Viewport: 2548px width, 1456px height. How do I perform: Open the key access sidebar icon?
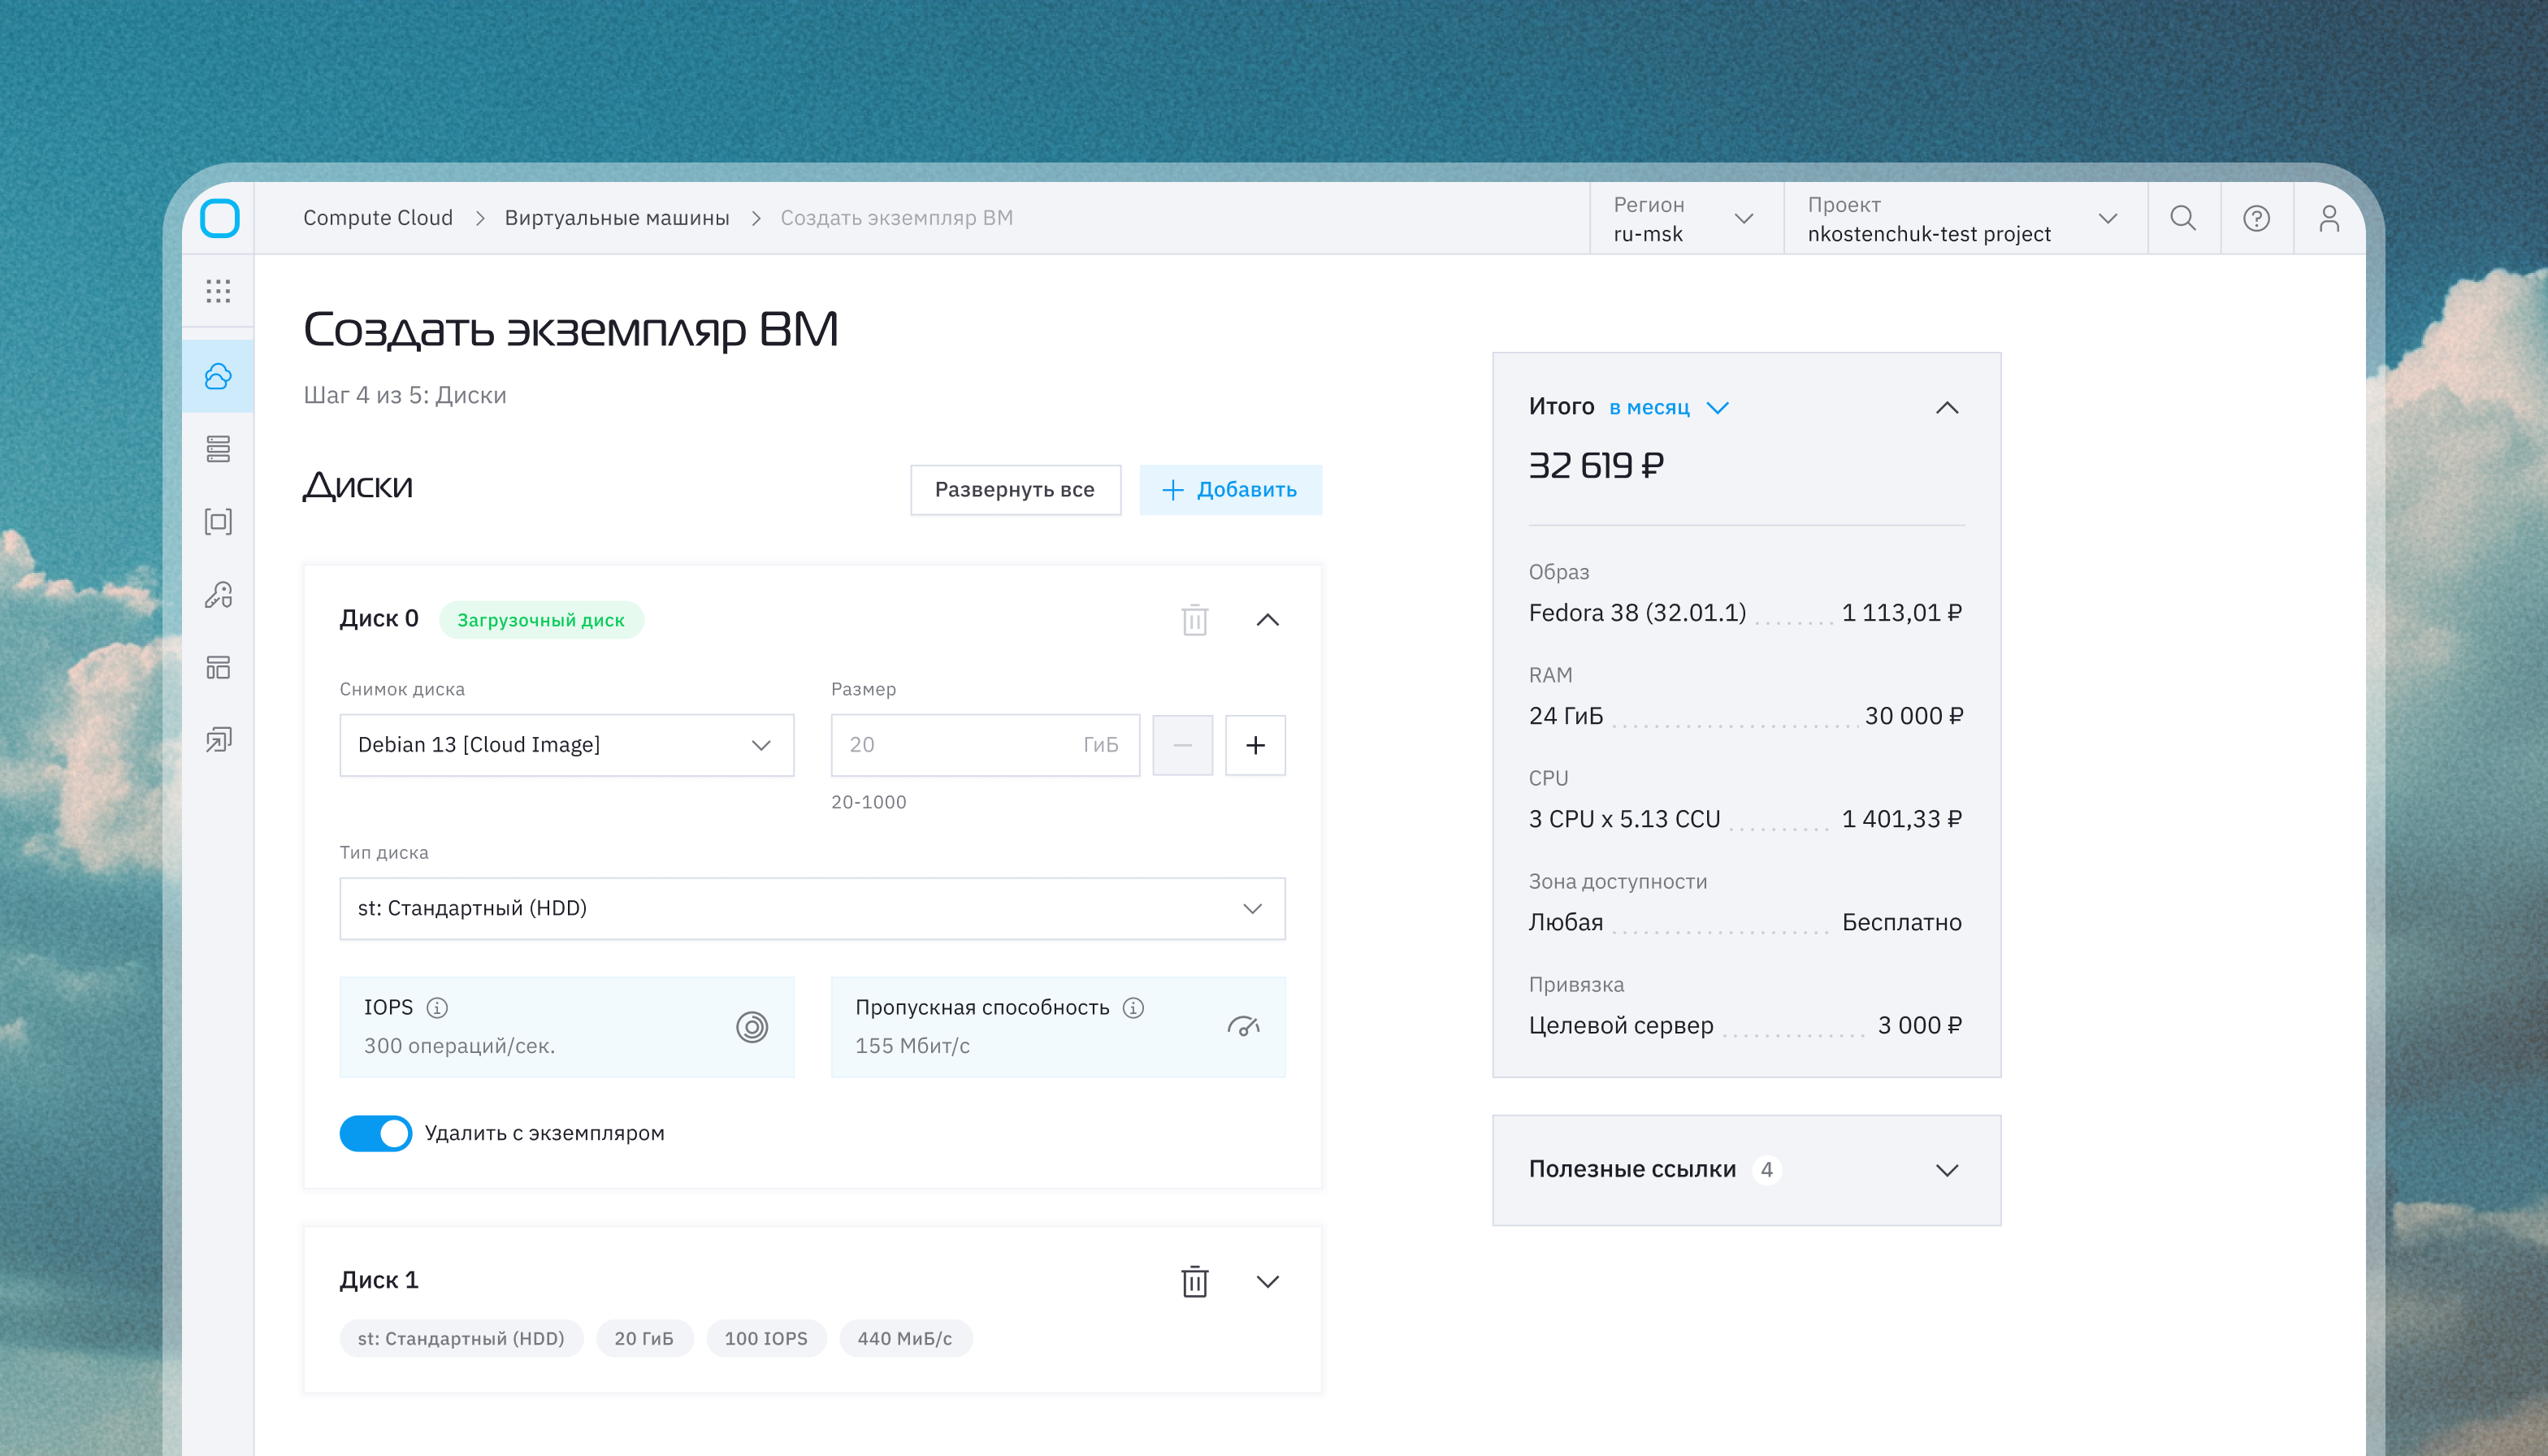218,594
